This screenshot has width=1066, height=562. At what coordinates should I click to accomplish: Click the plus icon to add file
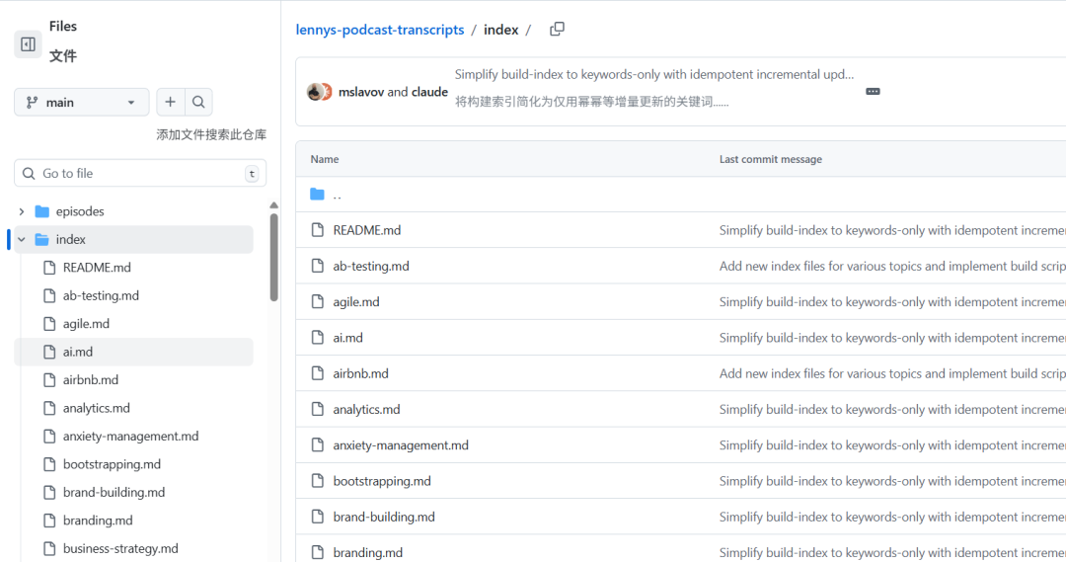[171, 102]
